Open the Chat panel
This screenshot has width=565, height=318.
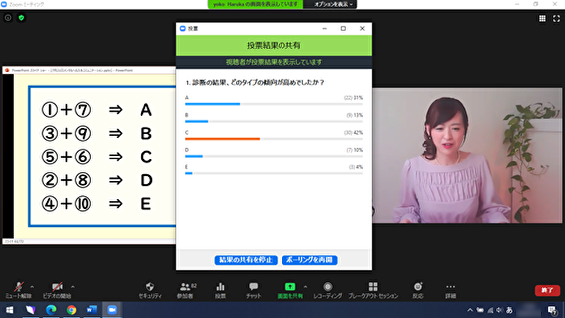click(253, 287)
